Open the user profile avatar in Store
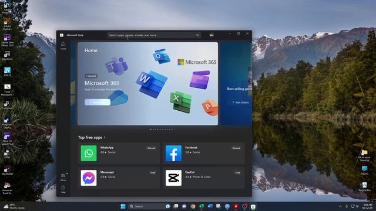This screenshot has height=211, width=376. click(x=211, y=35)
